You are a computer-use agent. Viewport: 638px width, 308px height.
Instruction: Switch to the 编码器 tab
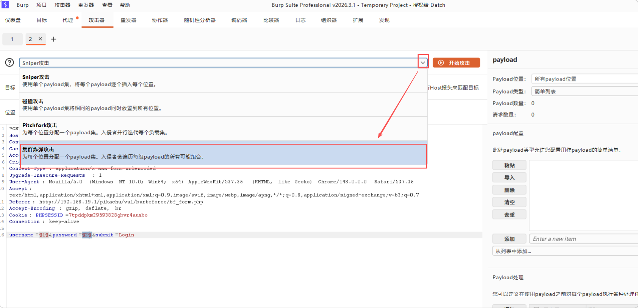[239, 20]
